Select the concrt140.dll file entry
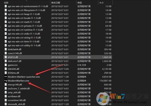This screenshot has height=106, width=151. (x=15, y=53)
